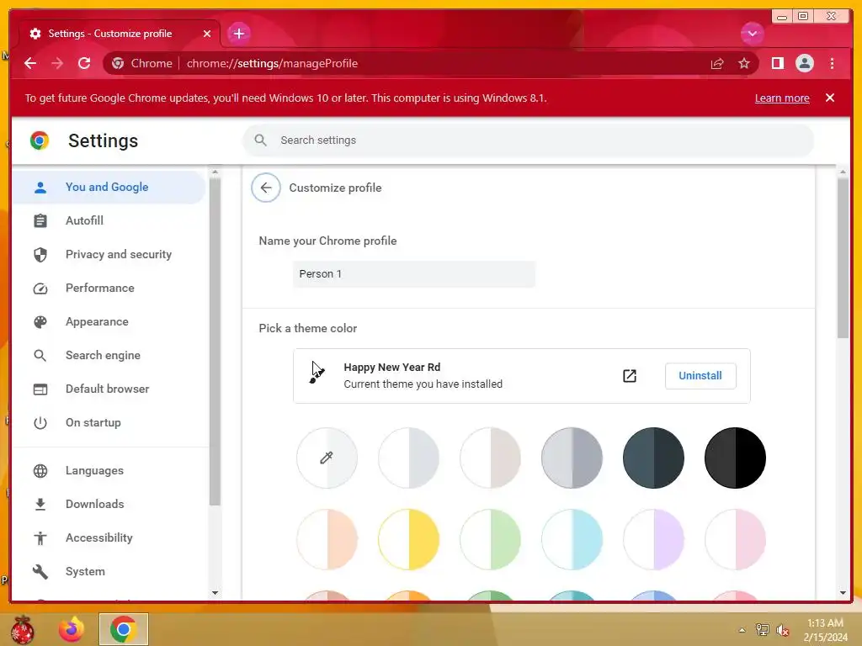Select the lavender theme swatch
862x646 pixels.
(x=653, y=539)
